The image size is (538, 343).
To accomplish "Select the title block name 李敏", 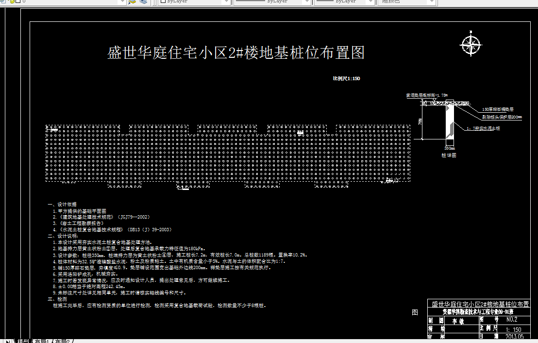I will point(458,321).
